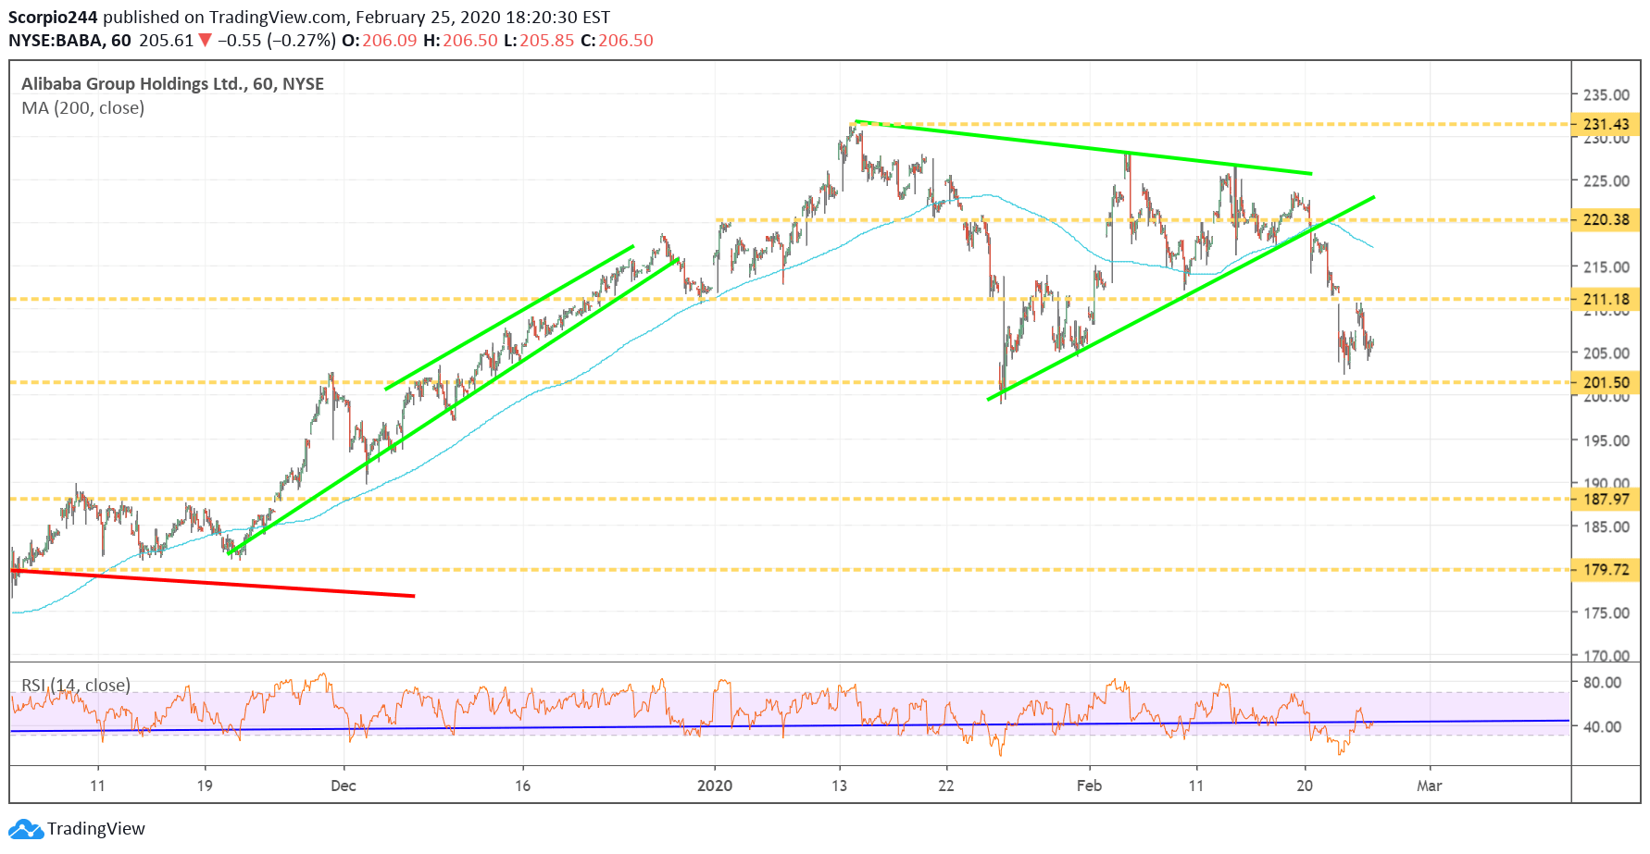Click the Alibaba Group Holdings Ltd. chart title

[x=172, y=84]
